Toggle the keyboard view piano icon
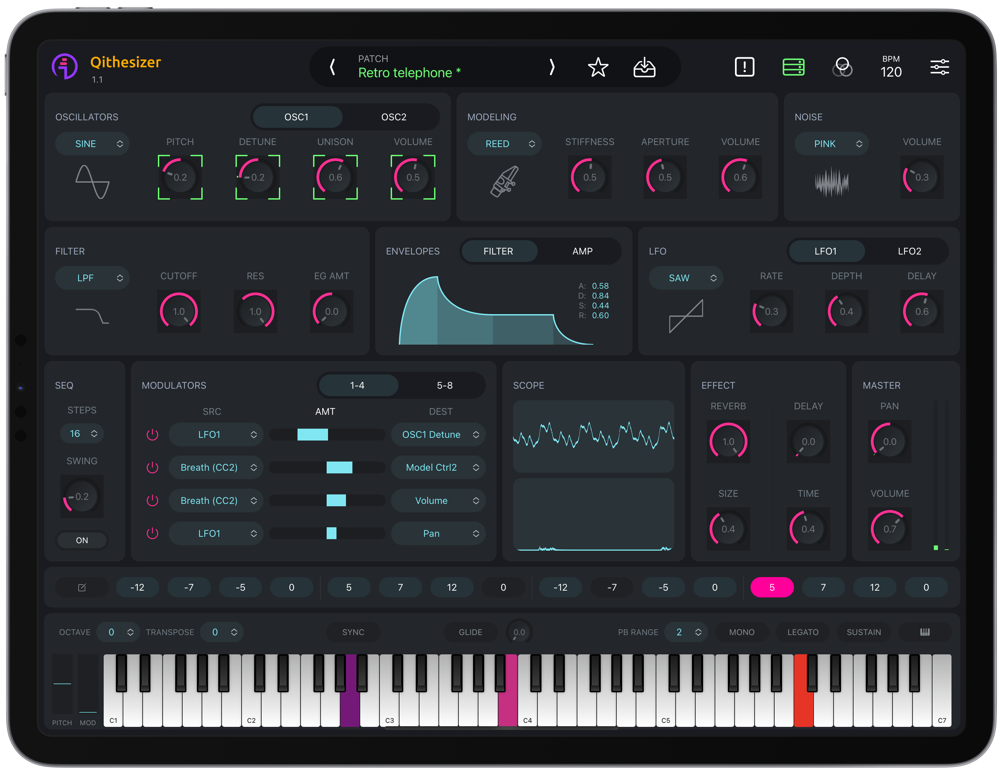1003x776 pixels. coord(924,632)
